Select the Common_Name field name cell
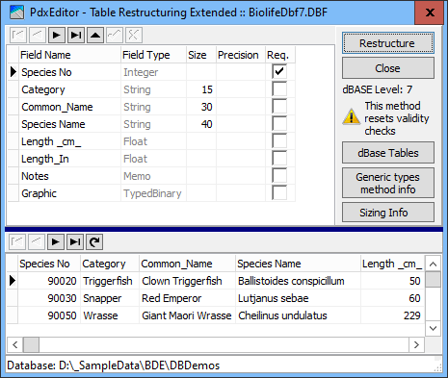Viewport: 448px width, 378px height. coord(69,107)
